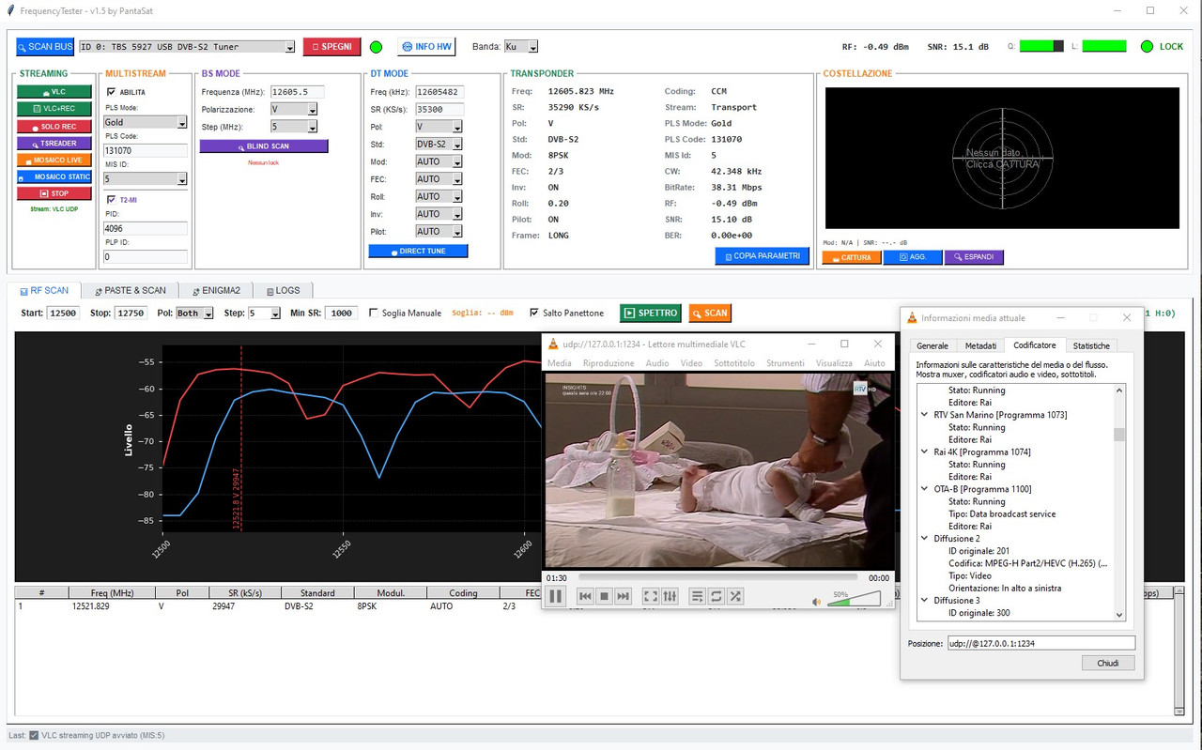
Task: Start the spectrum with SPETTRO button
Action: 651,314
